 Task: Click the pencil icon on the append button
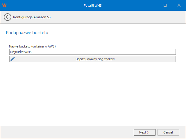(x=12, y=59)
